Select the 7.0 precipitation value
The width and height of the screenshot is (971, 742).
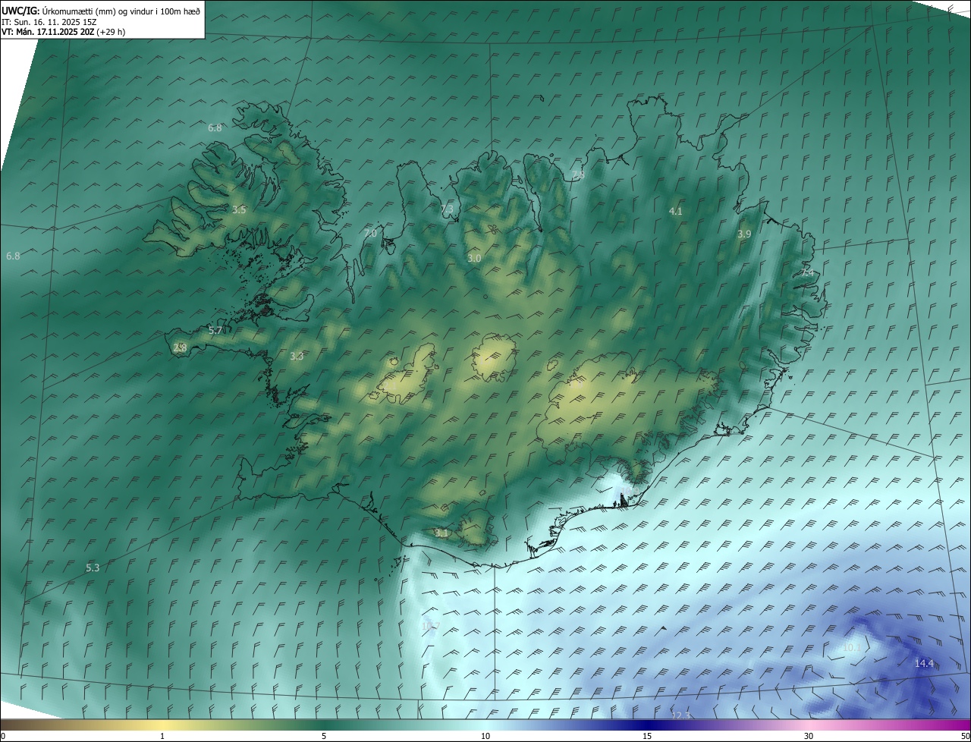(x=369, y=233)
